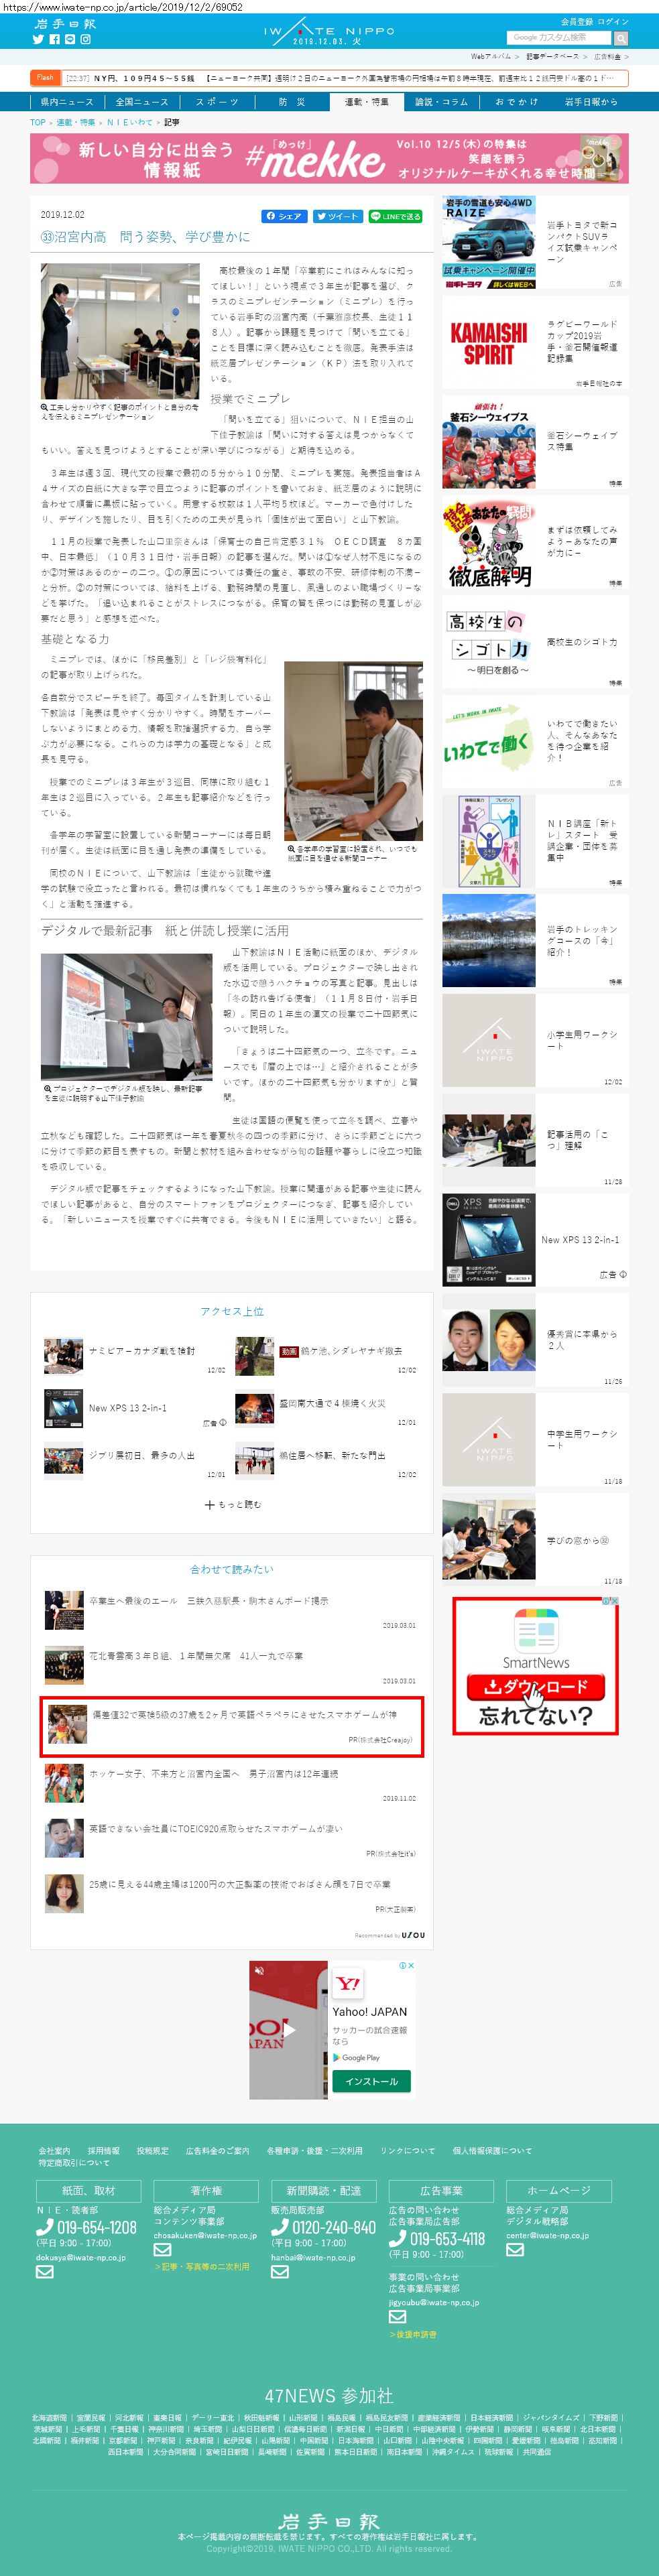The width and height of the screenshot is (659, 2576).
Task: Play the Yahoo! JAPAN video ad
Action: tap(288, 2030)
